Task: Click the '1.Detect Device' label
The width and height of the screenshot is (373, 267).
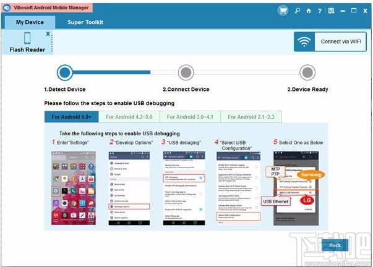Action: point(65,90)
